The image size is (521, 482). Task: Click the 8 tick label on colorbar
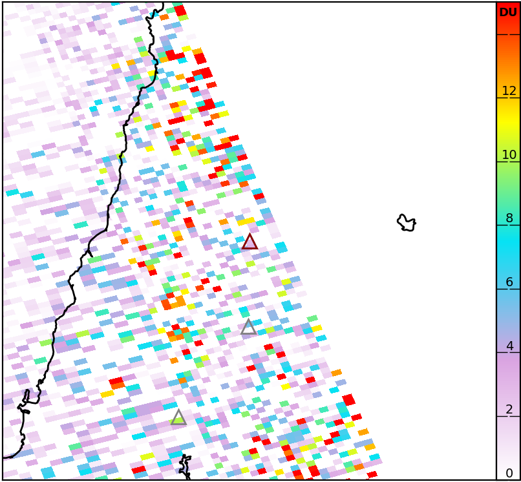pyautogui.click(x=509, y=218)
